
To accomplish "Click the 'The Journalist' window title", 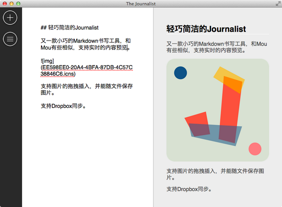I will coord(141,4).
